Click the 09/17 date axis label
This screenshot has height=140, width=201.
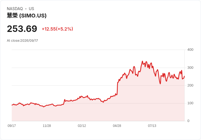click(x=12, y=126)
